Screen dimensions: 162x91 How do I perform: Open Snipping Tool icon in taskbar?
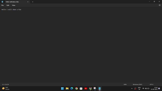95,88
